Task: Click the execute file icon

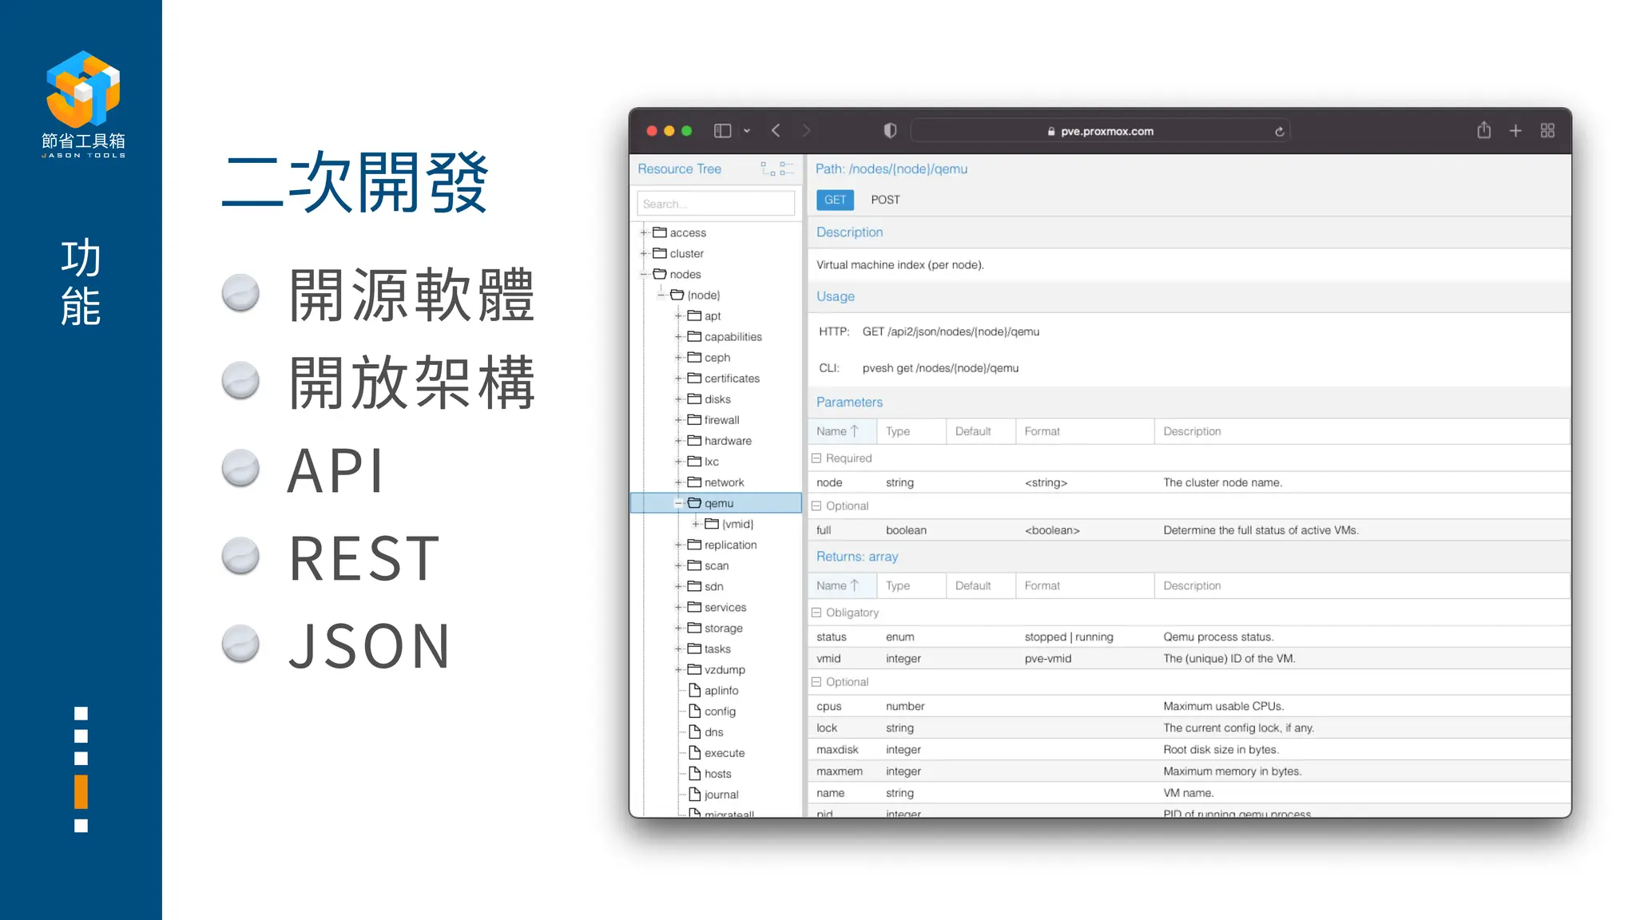Action: [x=694, y=752]
